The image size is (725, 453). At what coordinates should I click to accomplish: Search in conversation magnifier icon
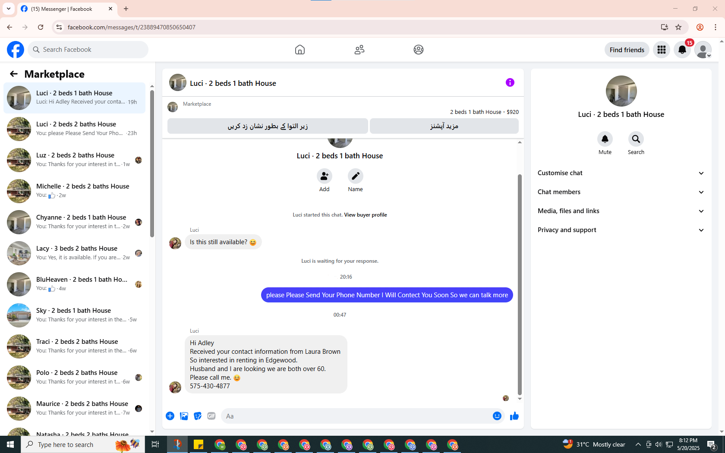point(636,139)
